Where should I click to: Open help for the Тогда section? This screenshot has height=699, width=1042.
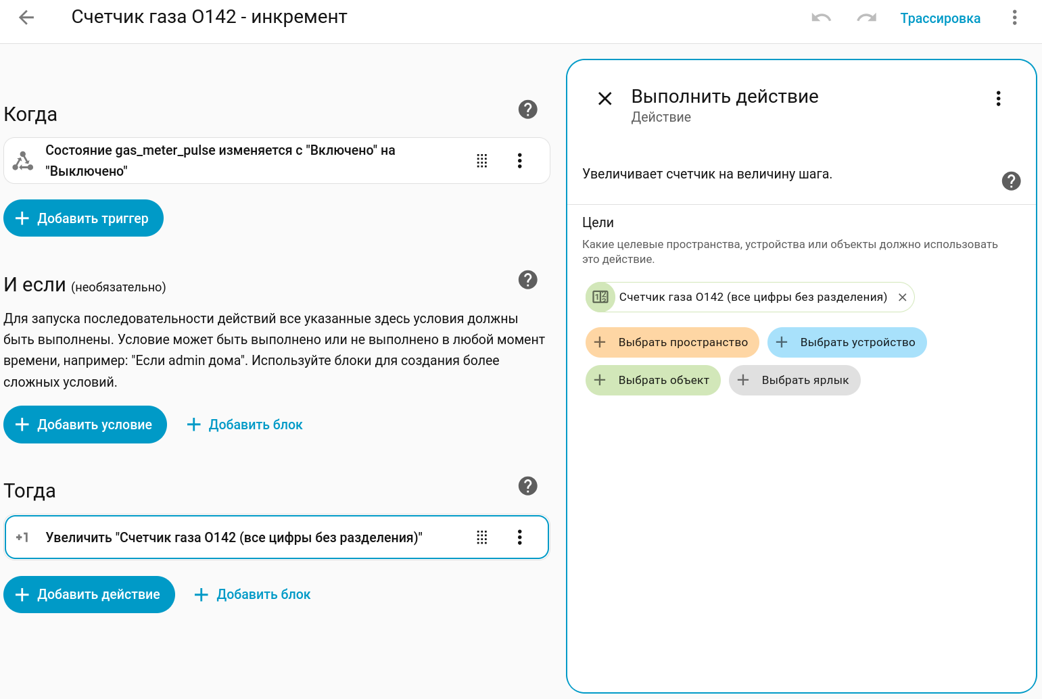tap(527, 486)
